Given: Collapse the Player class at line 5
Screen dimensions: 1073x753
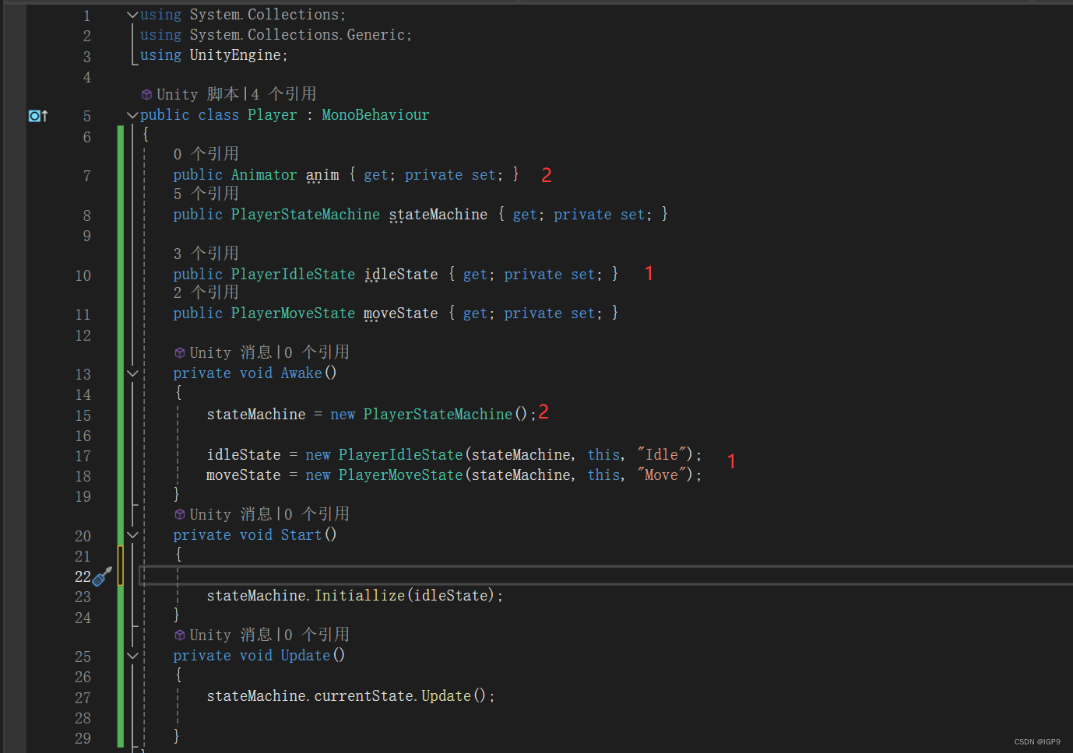Looking at the screenshot, I should pyautogui.click(x=132, y=115).
